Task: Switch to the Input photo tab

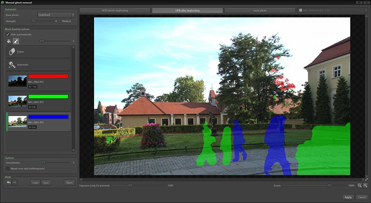Action: coord(260,10)
